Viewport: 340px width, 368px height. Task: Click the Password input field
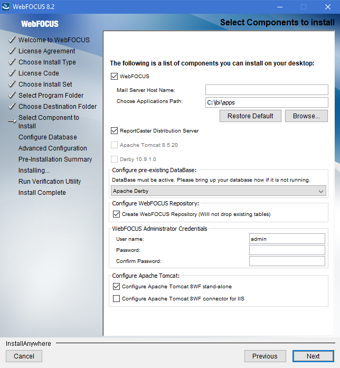(287, 250)
